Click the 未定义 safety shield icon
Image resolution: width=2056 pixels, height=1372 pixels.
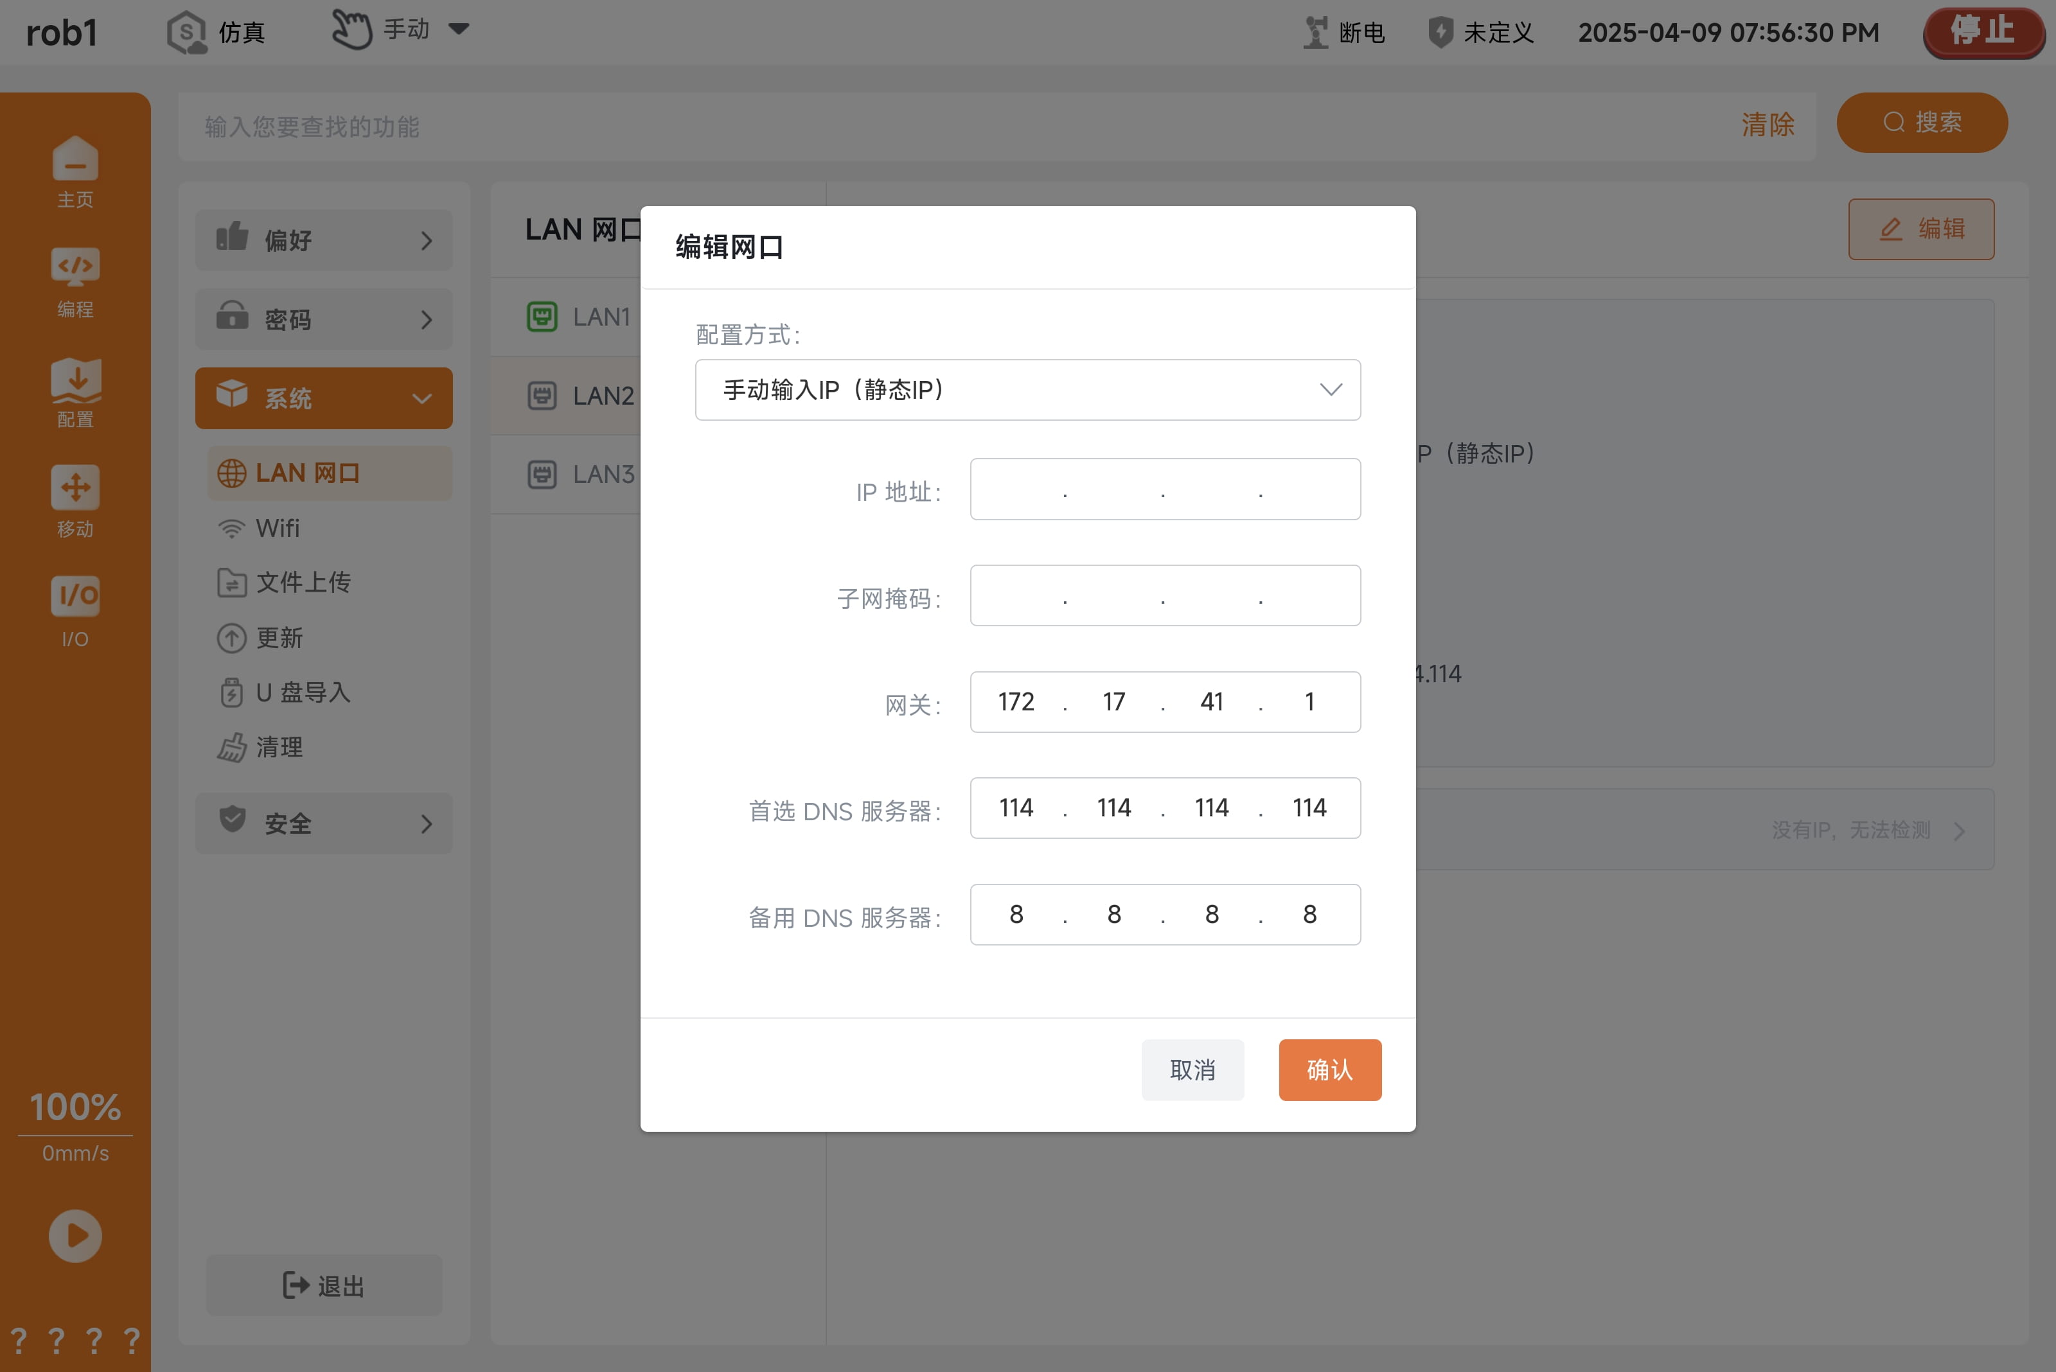pyautogui.click(x=1440, y=32)
